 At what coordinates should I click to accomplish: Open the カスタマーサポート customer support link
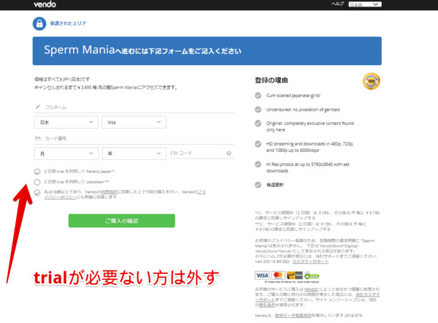[310, 262]
